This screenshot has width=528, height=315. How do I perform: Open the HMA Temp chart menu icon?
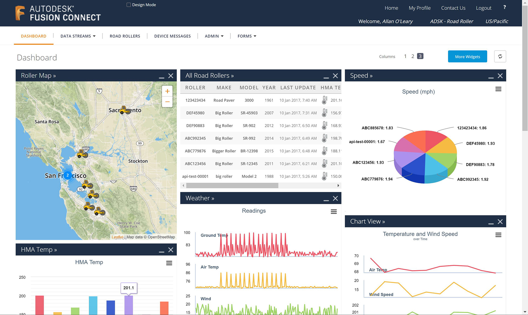click(169, 263)
